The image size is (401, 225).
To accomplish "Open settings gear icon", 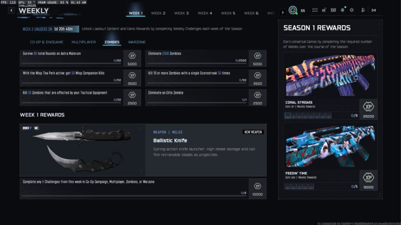I will pos(351,10).
